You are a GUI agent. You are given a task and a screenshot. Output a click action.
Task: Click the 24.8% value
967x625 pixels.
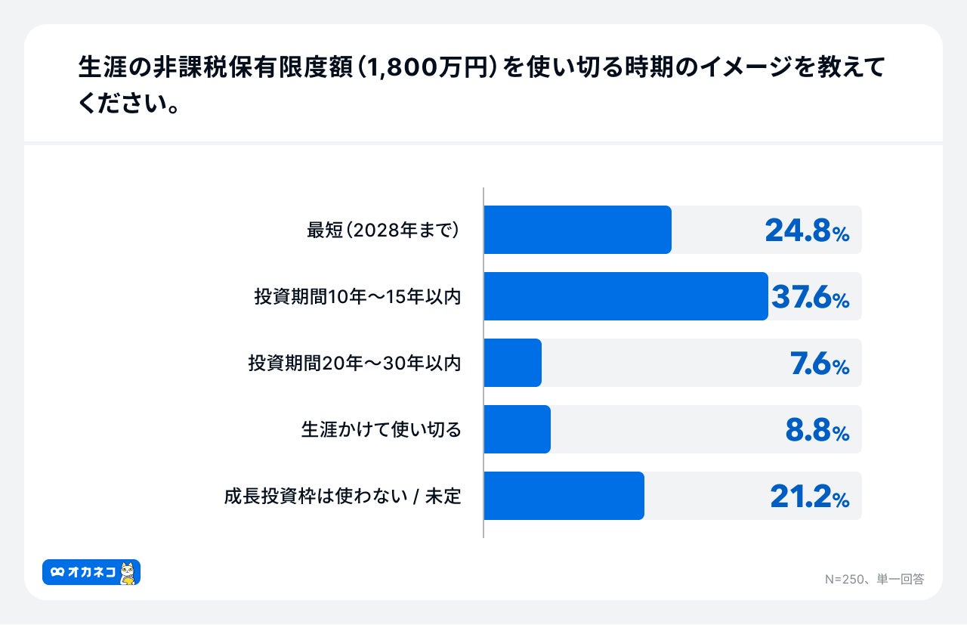pos(807,231)
